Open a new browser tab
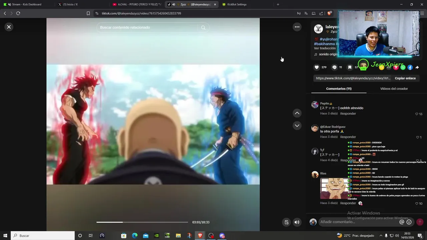 pos(278,4)
